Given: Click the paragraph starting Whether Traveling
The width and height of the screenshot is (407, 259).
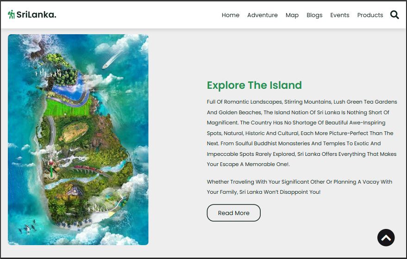Looking at the screenshot, I should coord(299,187).
